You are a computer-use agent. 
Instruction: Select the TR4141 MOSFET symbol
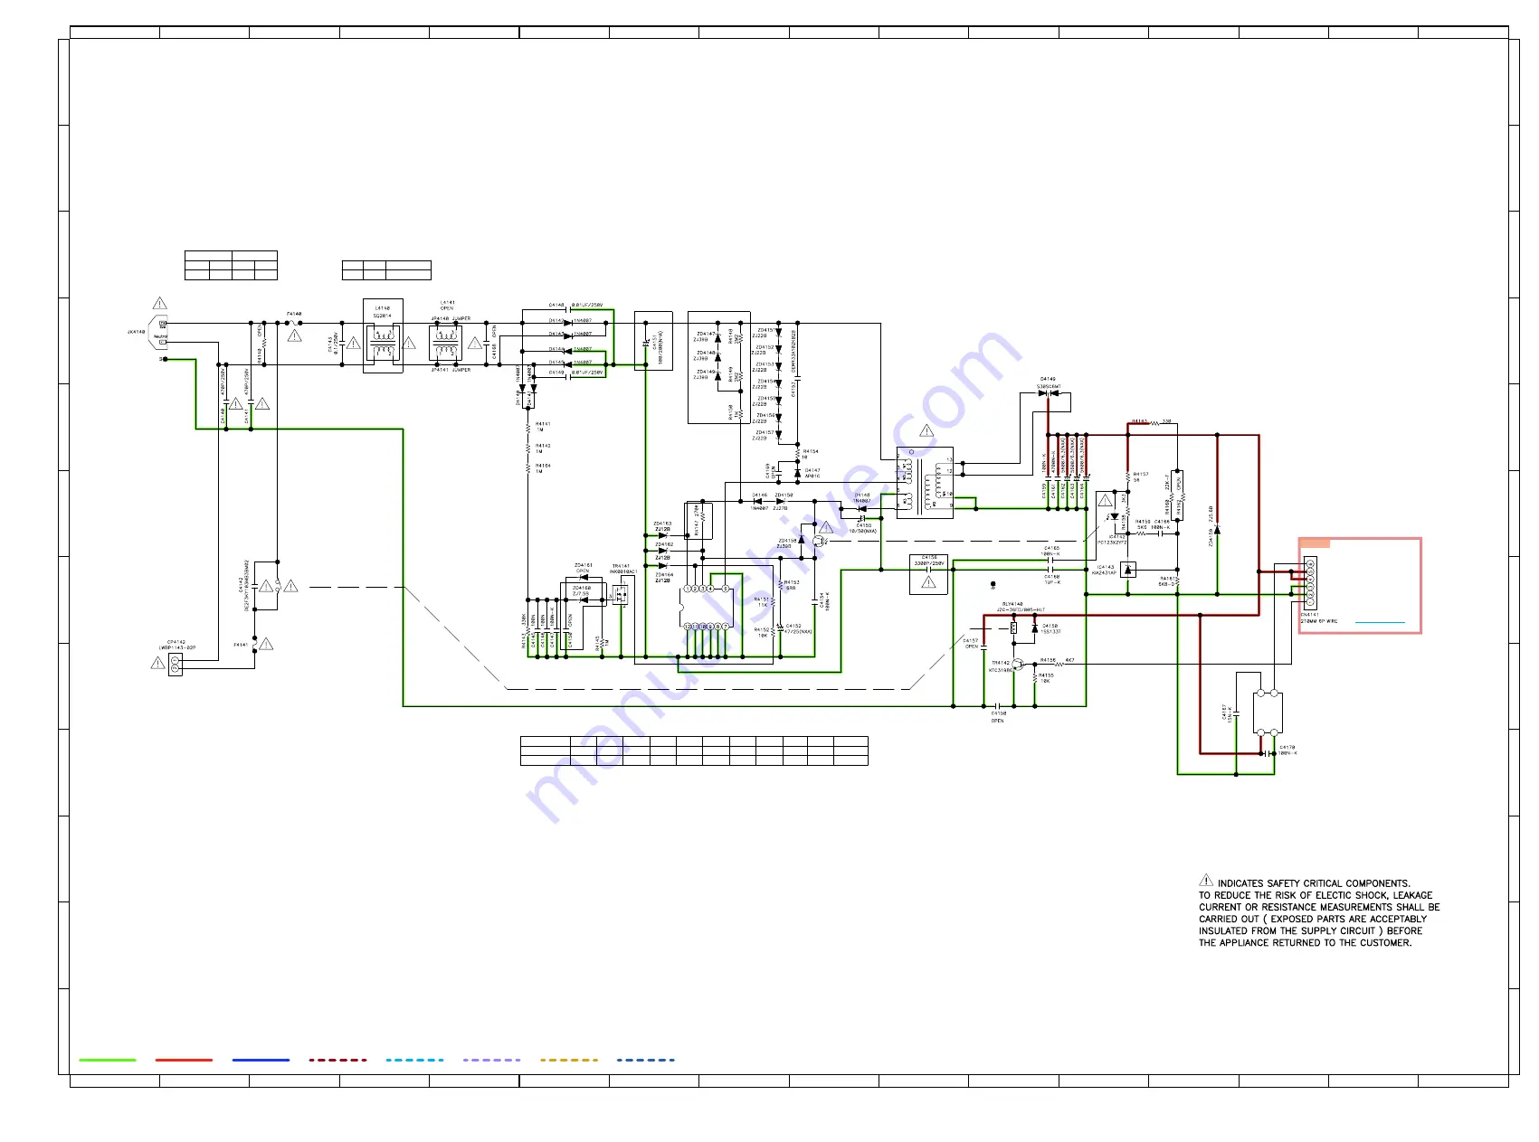(621, 594)
